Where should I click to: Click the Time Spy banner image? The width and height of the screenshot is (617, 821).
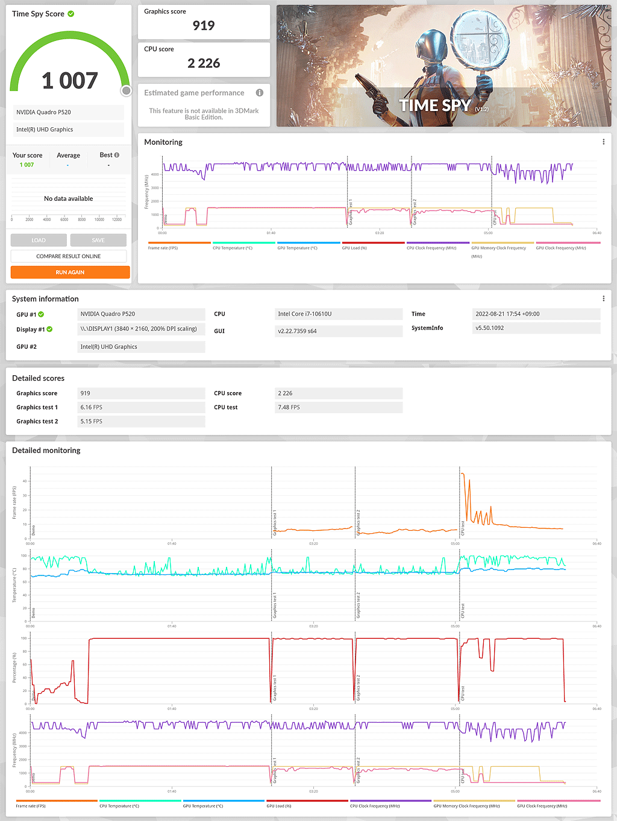444,66
